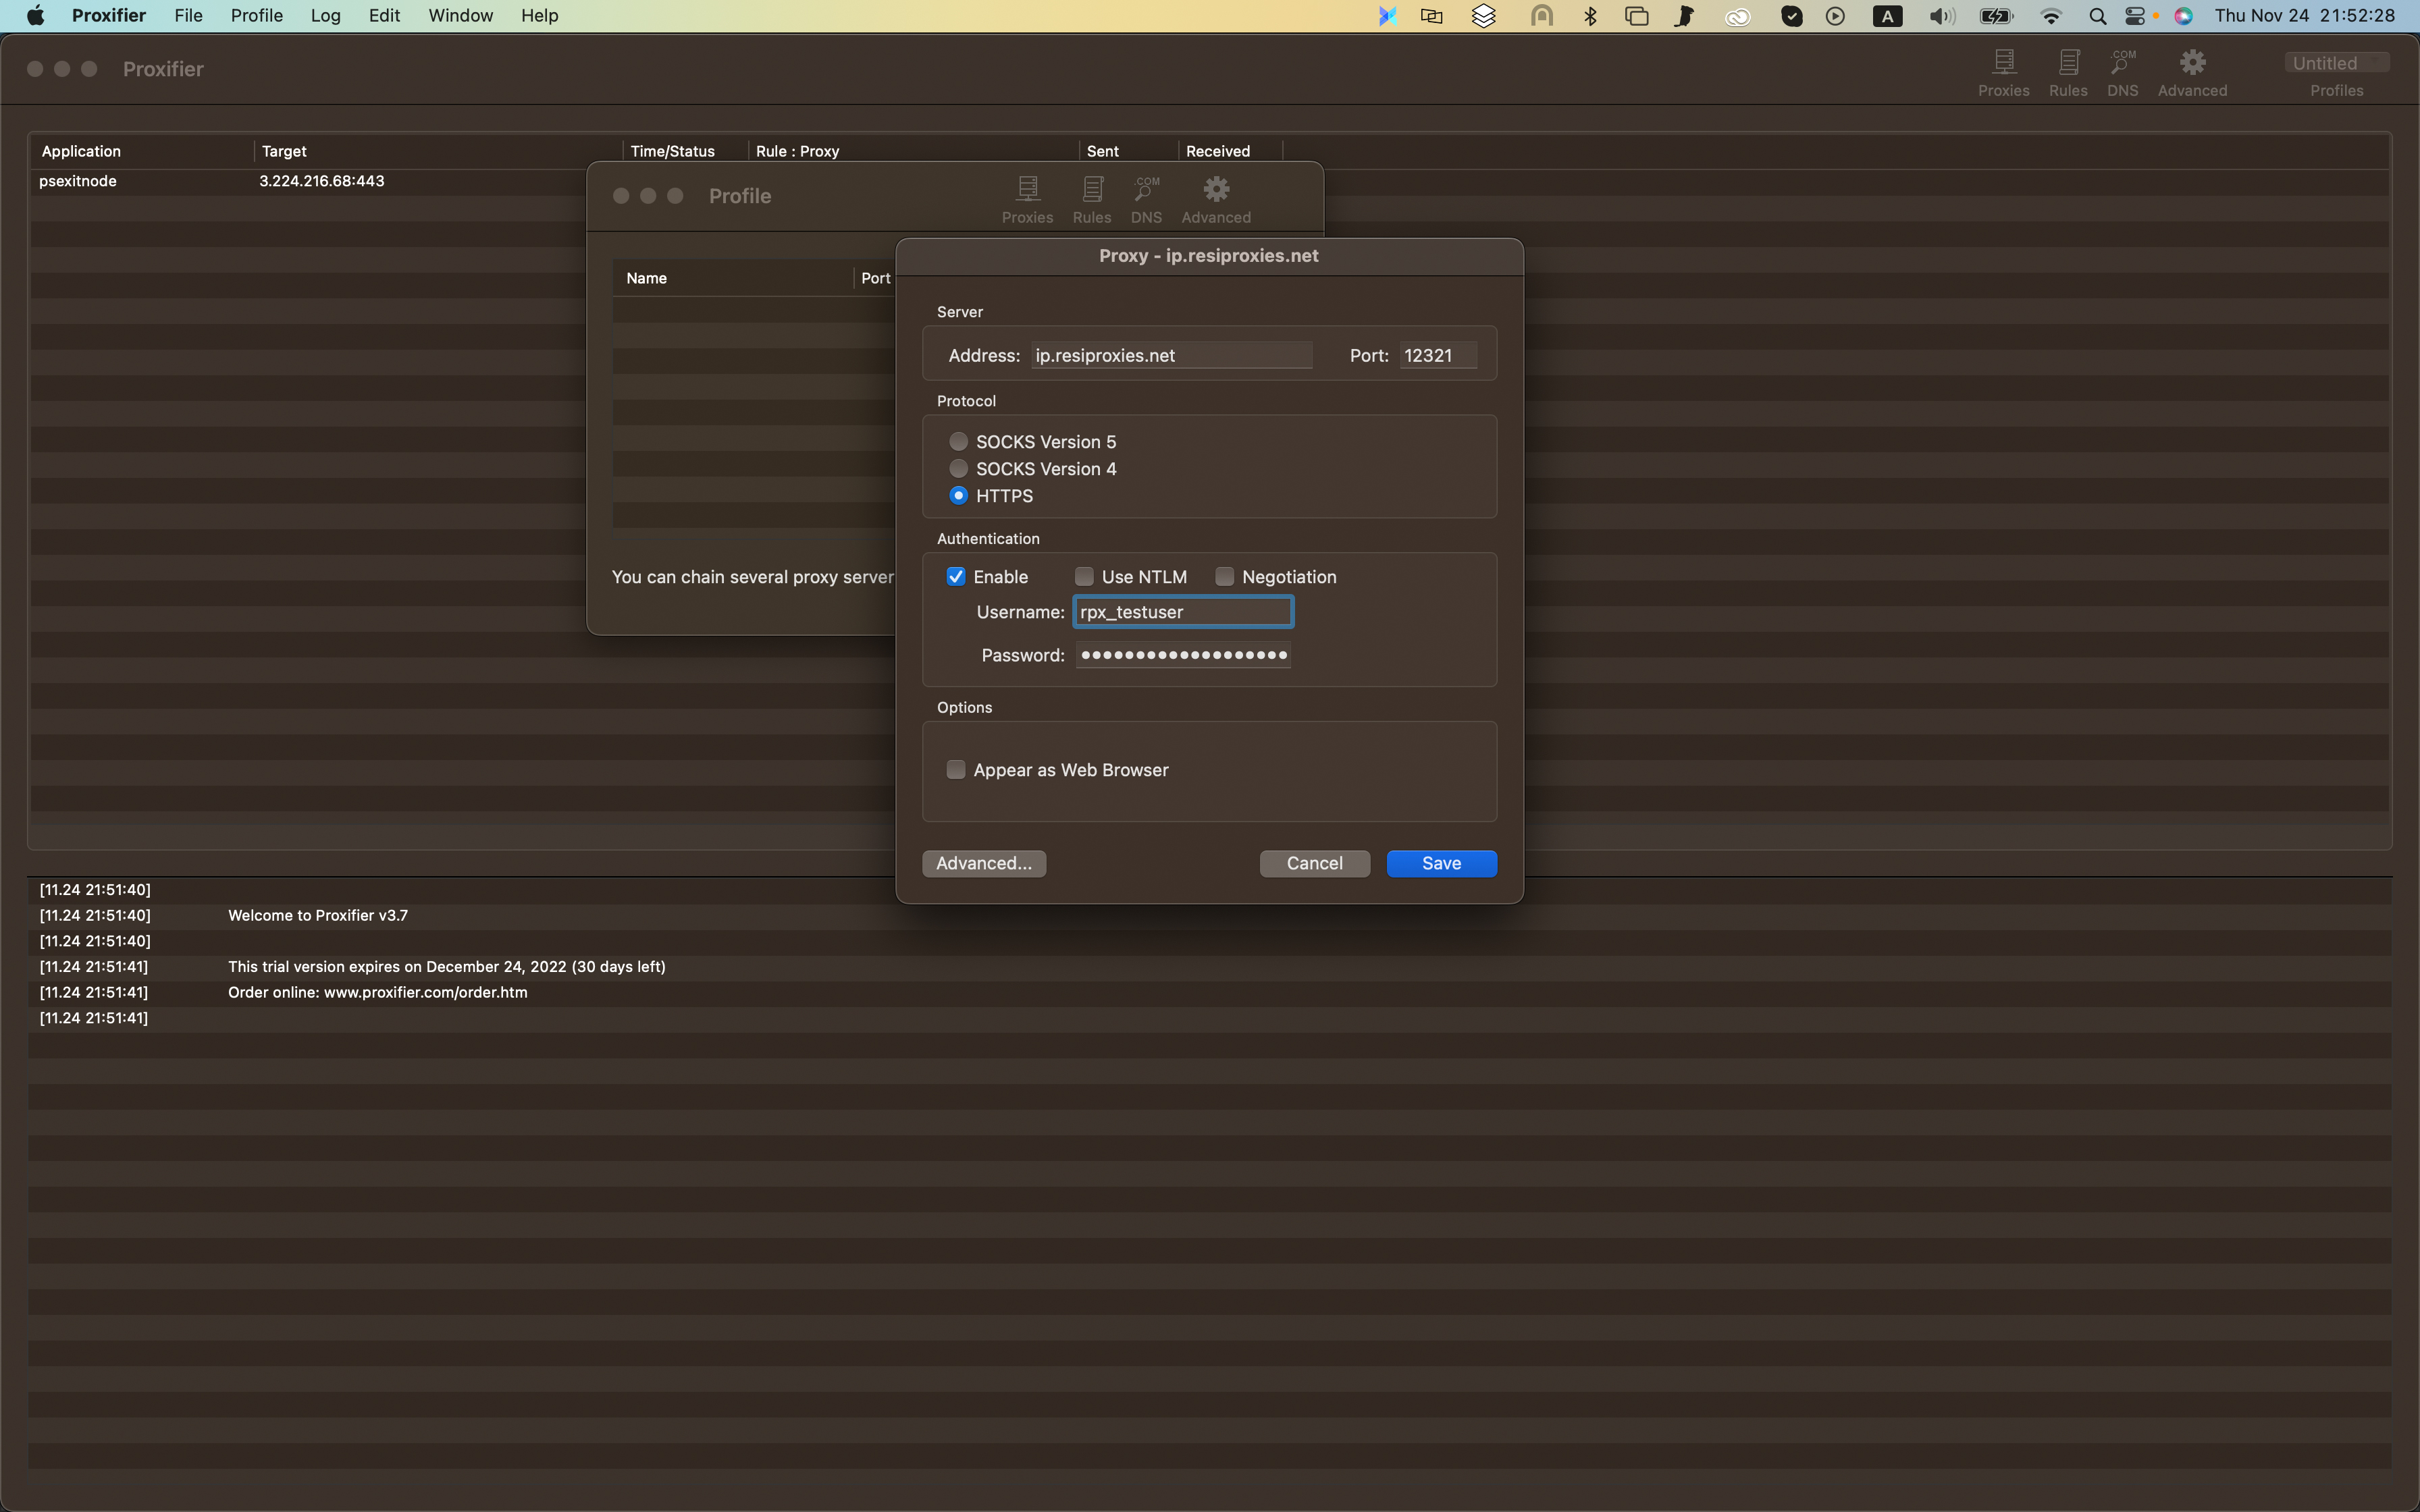Image resolution: width=2420 pixels, height=1512 pixels.
Task: Click 'Order online: www.proxifier.com/order.htm' log line
Action: coord(378,992)
